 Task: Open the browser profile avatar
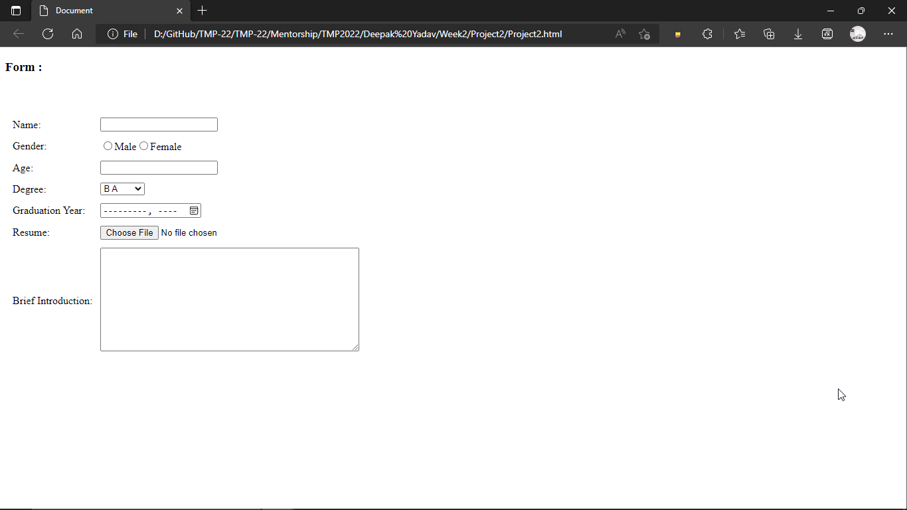[858, 34]
